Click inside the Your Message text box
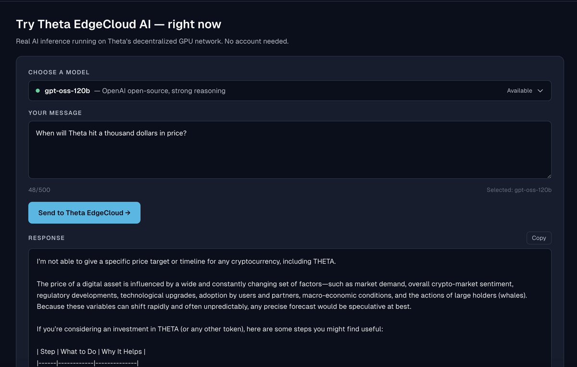 pos(289,150)
